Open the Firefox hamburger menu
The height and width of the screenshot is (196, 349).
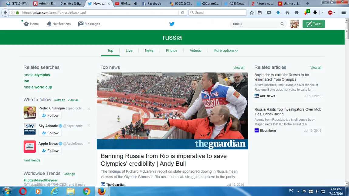344,12
